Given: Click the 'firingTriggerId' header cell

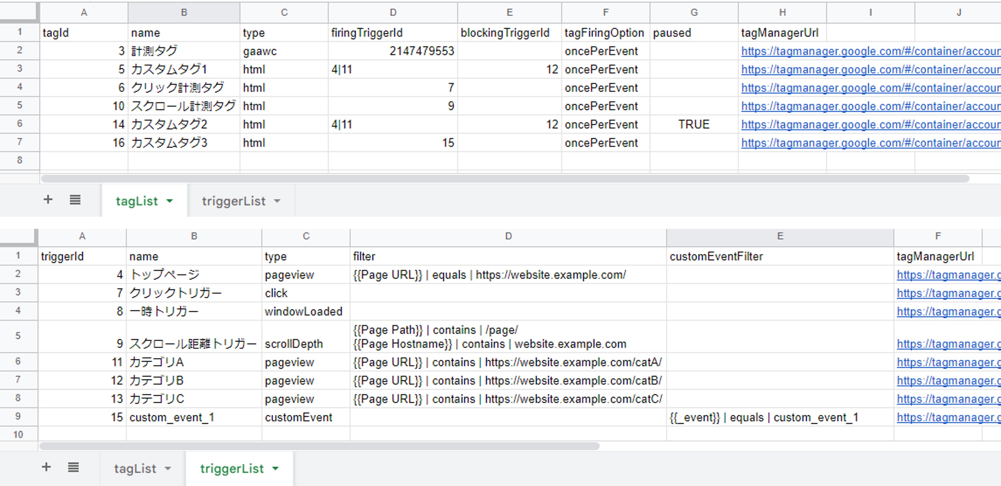Looking at the screenshot, I should (393, 32).
